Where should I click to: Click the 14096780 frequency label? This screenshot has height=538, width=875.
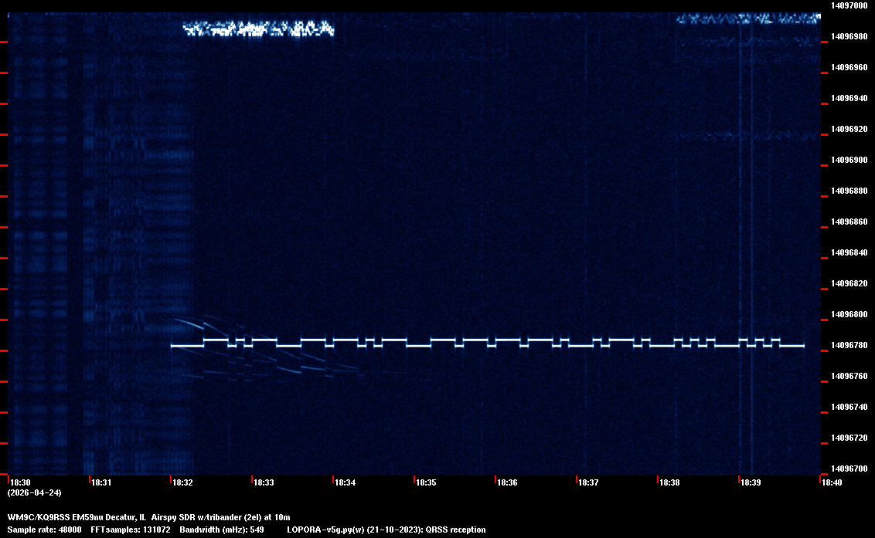(x=848, y=345)
